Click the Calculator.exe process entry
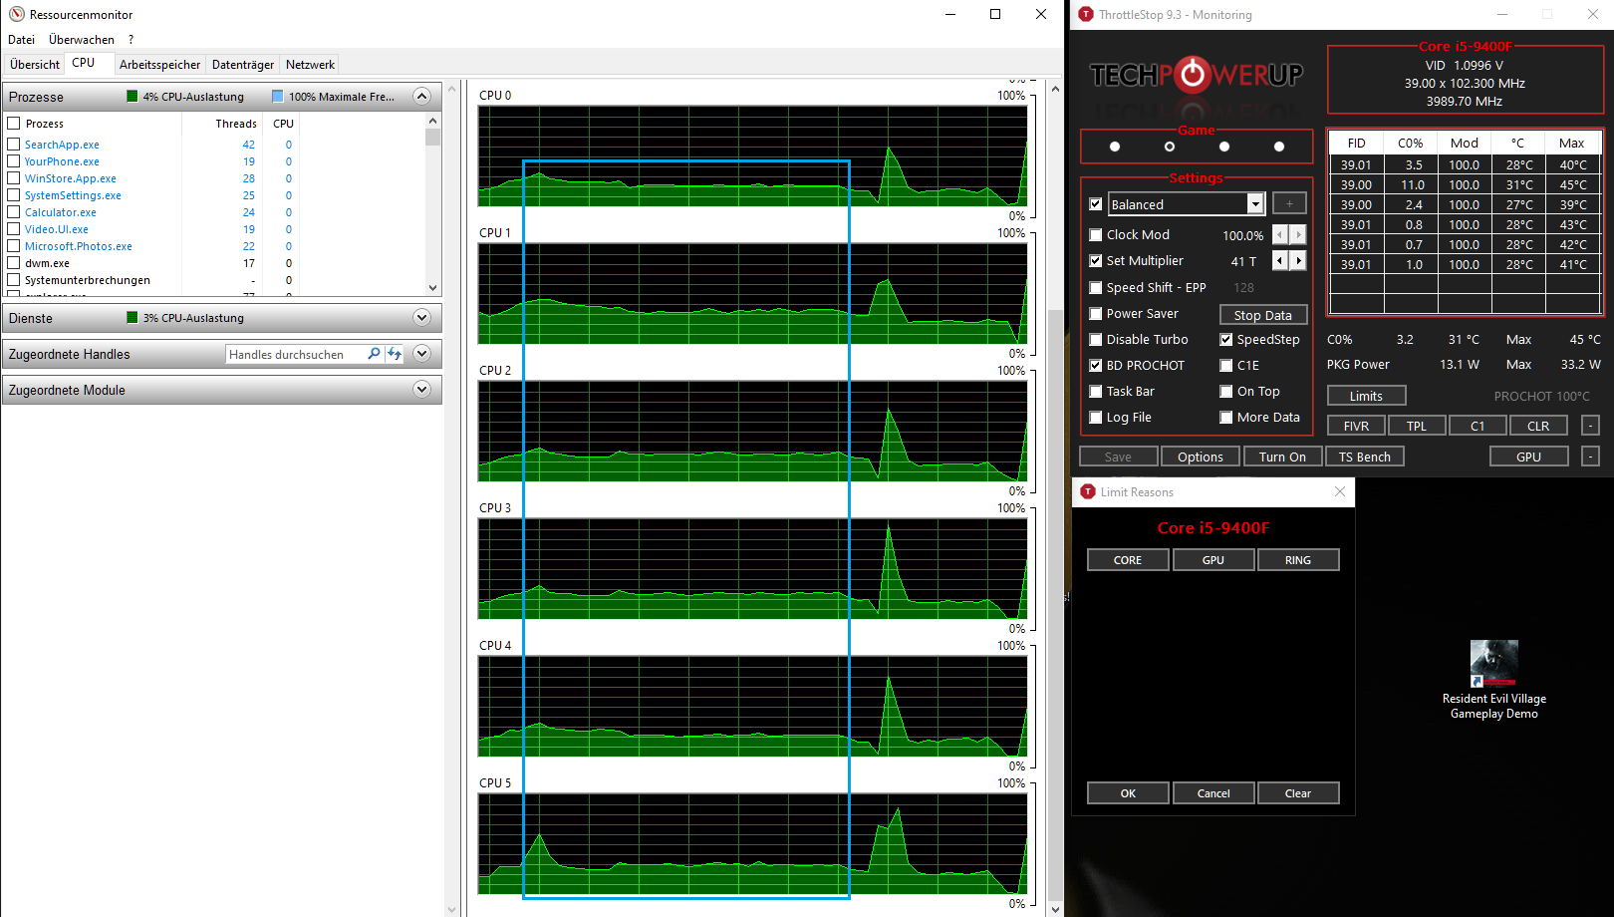 coord(61,212)
